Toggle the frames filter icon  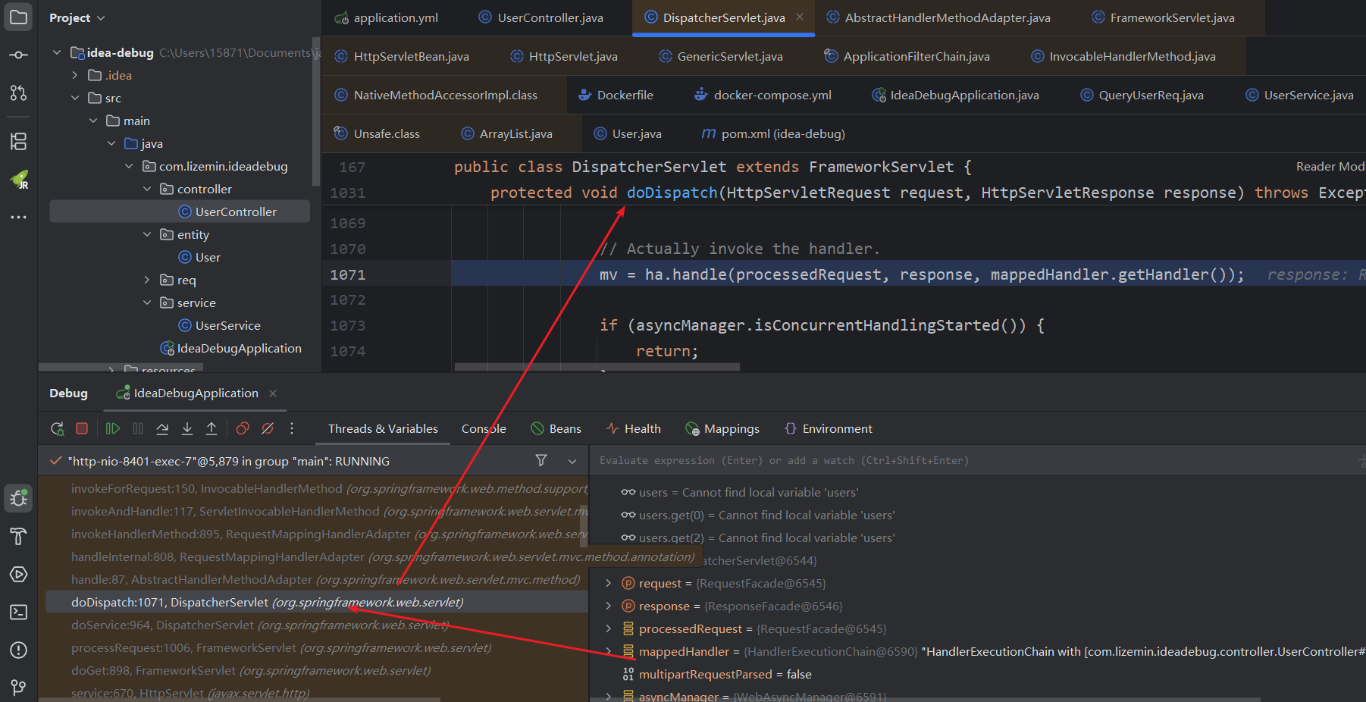coord(541,461)
